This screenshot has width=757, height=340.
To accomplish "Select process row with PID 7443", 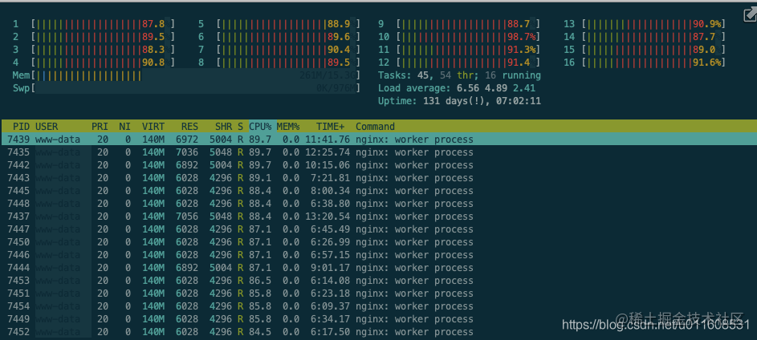I will [379, 178].
